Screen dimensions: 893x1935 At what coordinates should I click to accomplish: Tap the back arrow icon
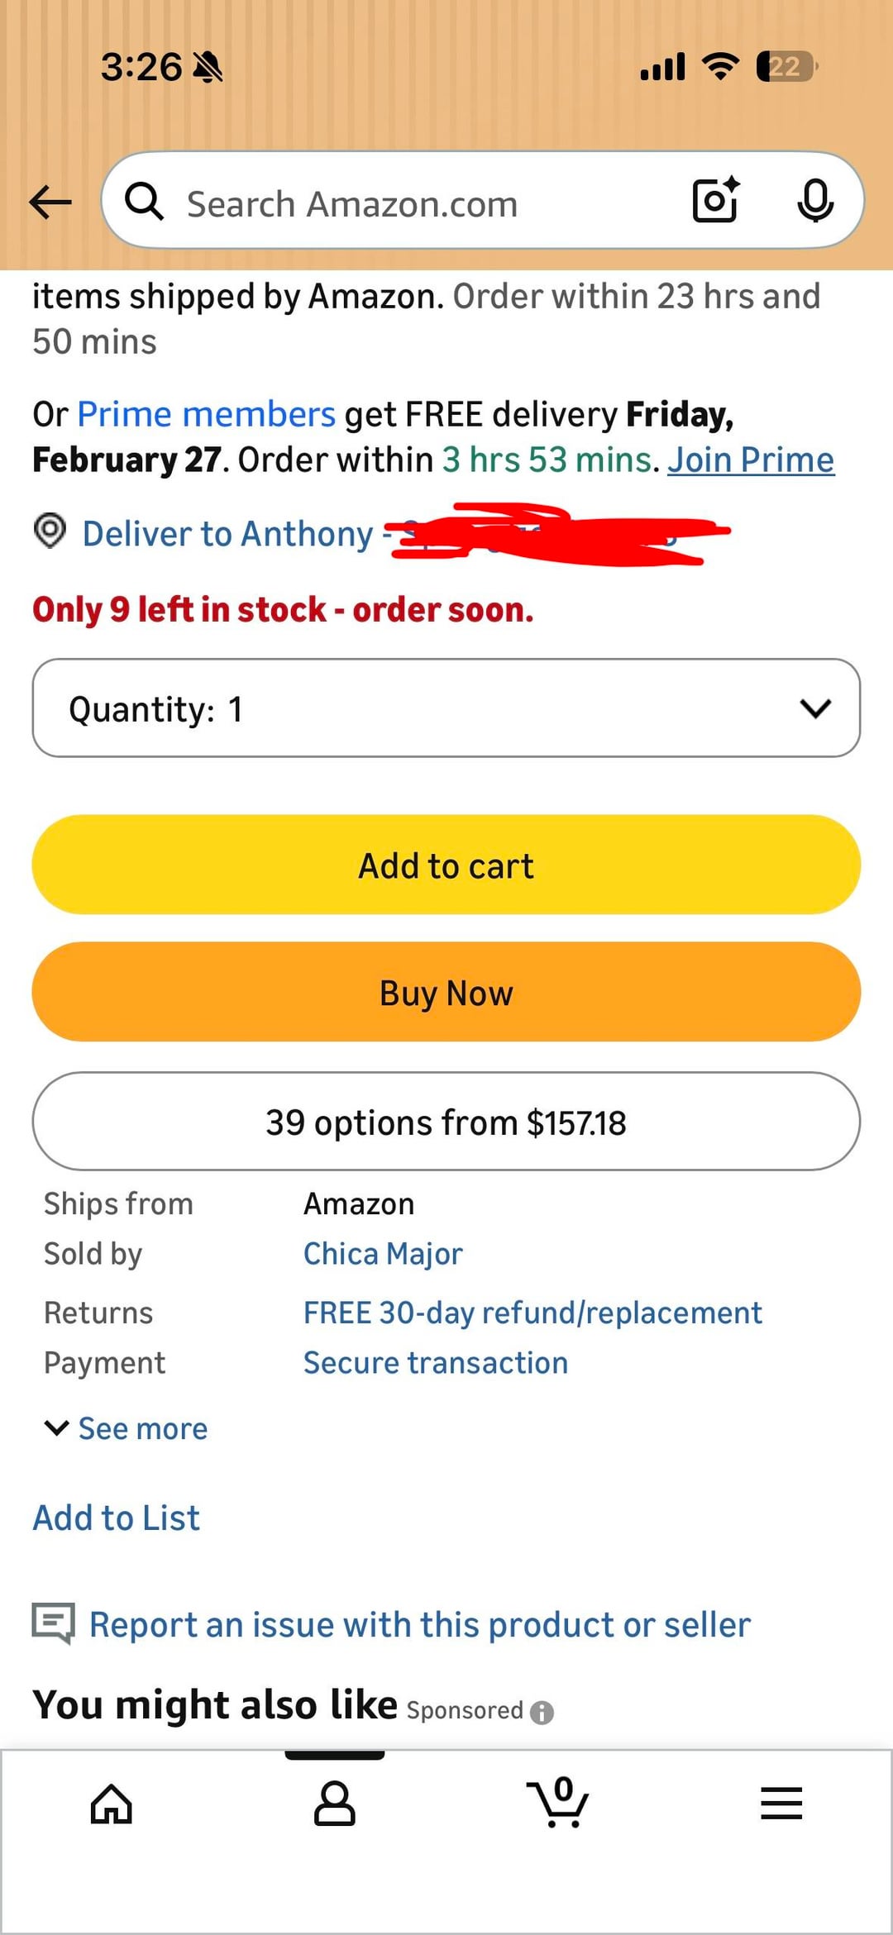(x=50, y=202)
